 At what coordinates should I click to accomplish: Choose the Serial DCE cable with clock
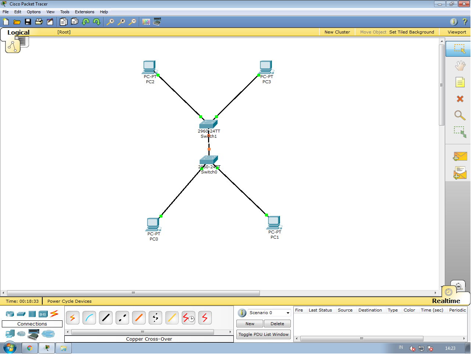click(189, 318)
